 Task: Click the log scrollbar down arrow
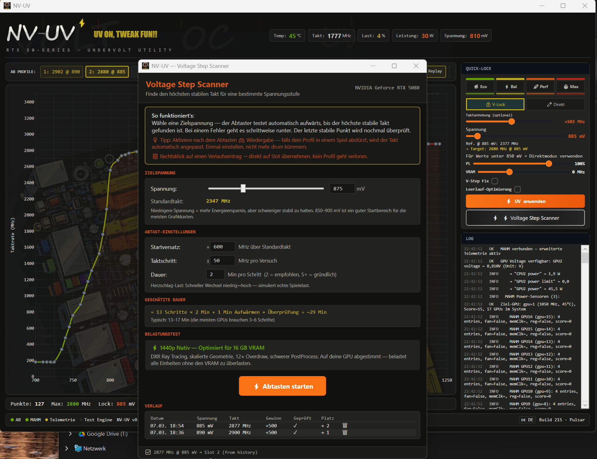click(585, 405)
